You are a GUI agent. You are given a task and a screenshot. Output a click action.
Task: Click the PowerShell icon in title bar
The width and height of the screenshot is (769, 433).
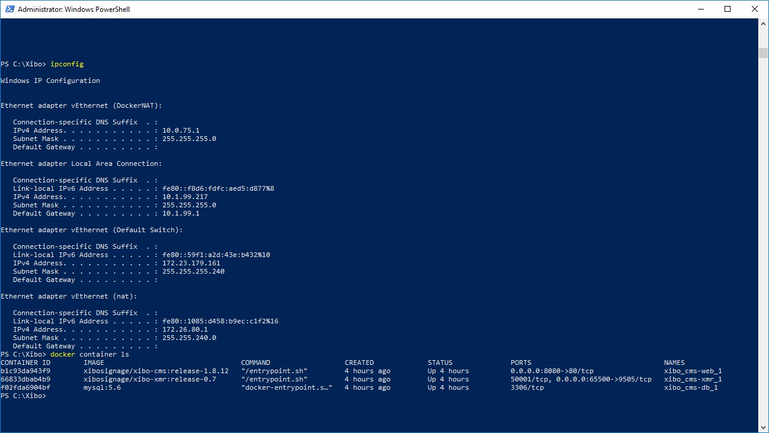(9, 9)
